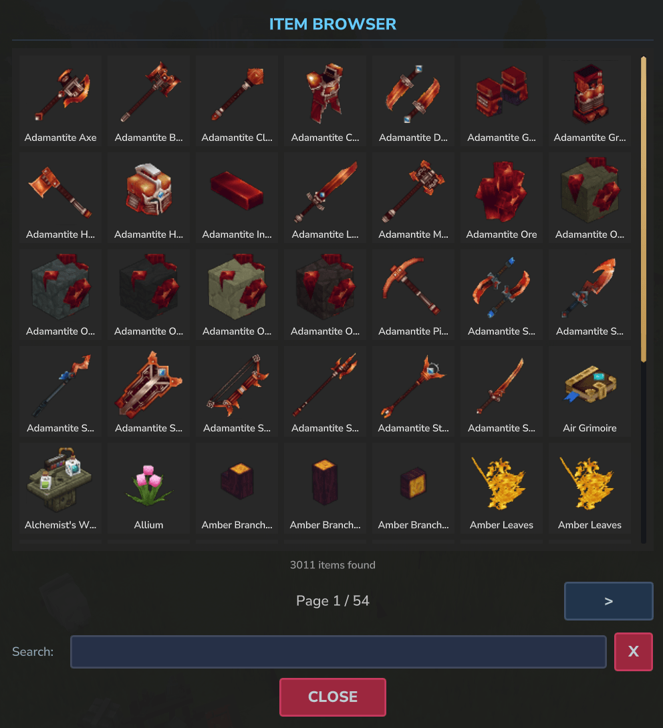This screenshot has width=663, height=728.
Task: Choose the pink Allium flower item
Action: pyautogui.click(x=148, y=488)
